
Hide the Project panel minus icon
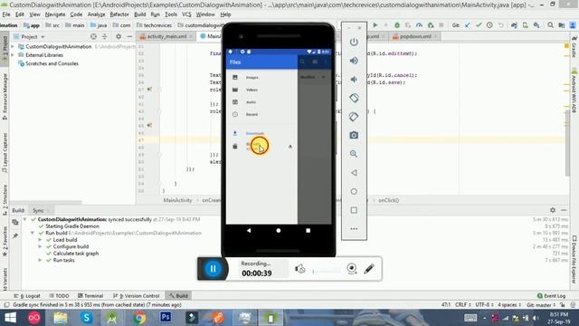[x=129, y=36]
